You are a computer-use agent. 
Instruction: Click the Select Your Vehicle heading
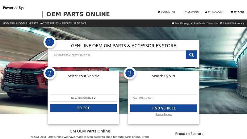tap(83, 76)
